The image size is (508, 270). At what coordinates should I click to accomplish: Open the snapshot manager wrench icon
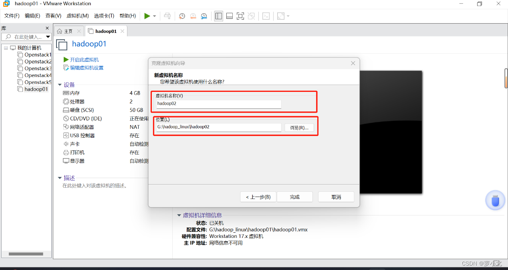pyautogui.click(x=204, y=16)
